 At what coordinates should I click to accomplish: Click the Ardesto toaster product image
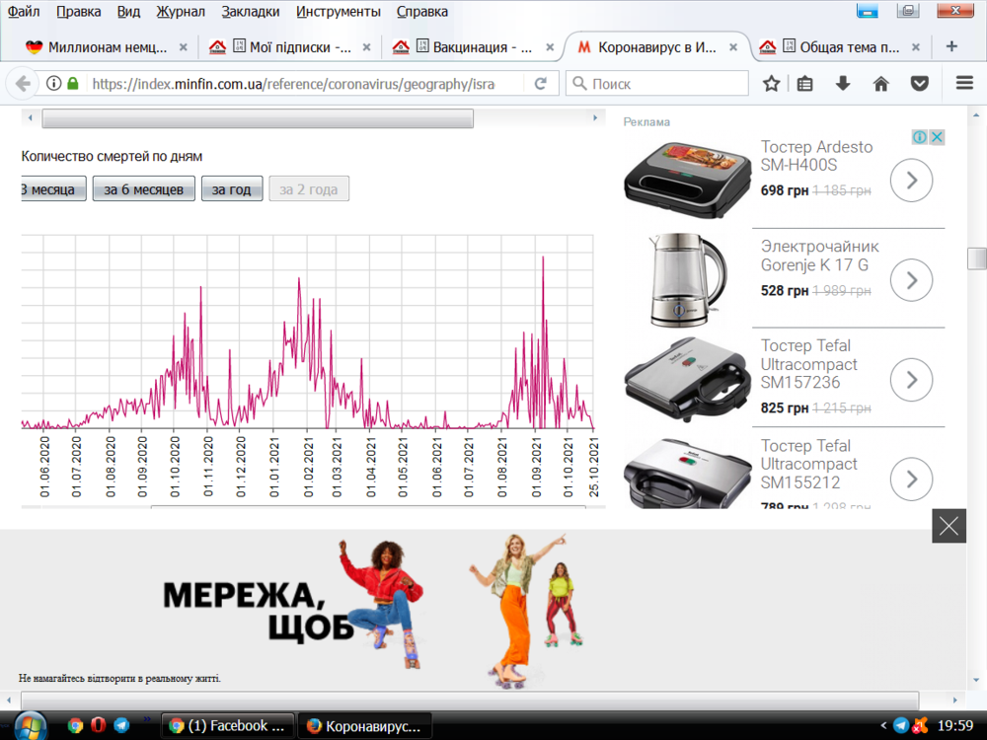point(687,180)
